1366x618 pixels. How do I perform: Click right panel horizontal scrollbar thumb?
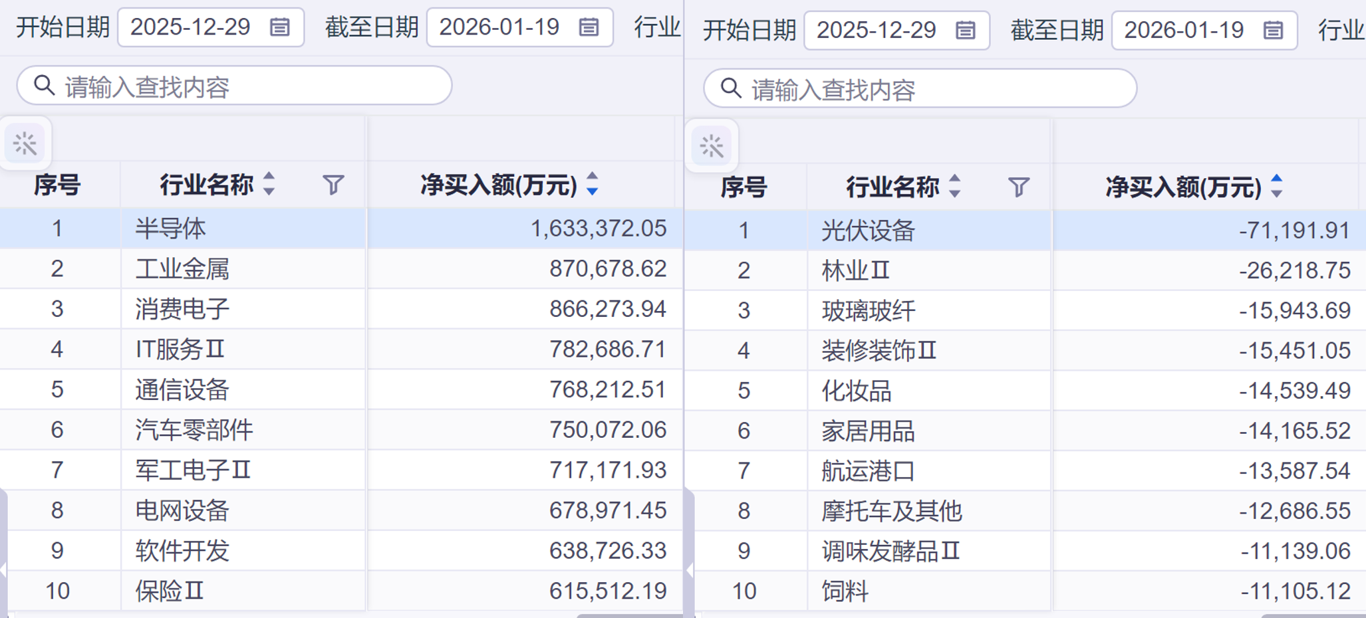click(1313, 615)
